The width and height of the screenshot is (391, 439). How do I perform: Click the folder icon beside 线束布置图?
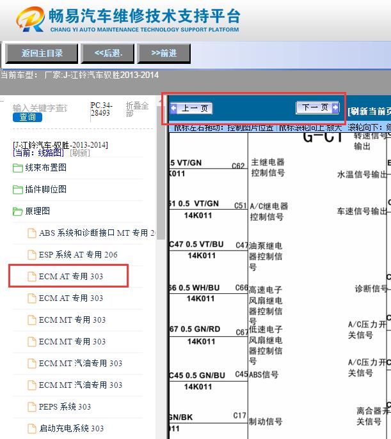pos(18,168)
